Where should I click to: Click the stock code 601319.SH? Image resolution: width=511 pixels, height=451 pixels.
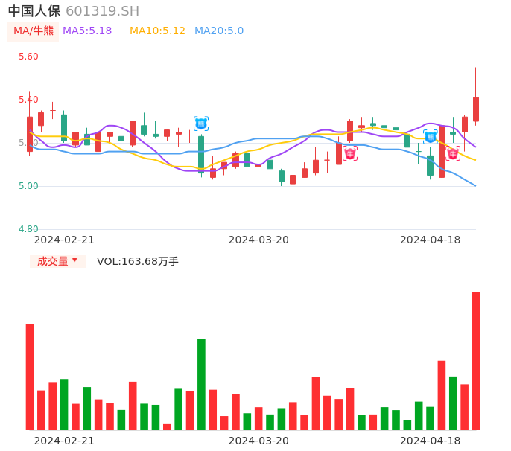tap(102, 11)
